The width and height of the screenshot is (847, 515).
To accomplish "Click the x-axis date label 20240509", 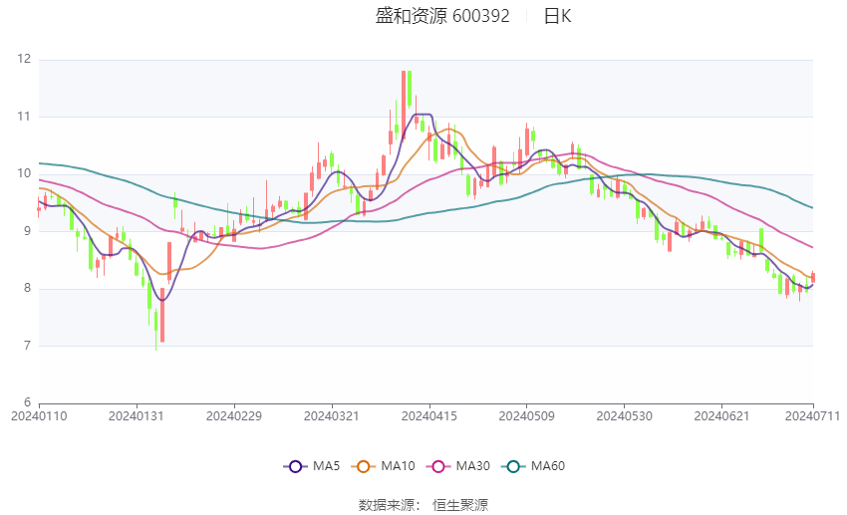I will [526, 416].
